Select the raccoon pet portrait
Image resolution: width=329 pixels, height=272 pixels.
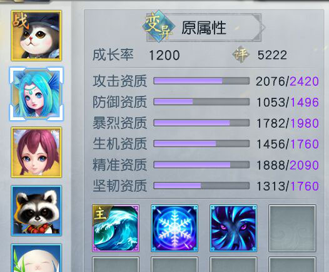click(36, 211)
